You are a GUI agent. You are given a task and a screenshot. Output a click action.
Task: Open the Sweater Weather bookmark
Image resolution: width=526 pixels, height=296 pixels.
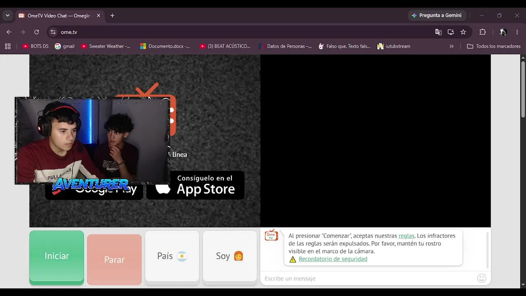coord(106,46)
